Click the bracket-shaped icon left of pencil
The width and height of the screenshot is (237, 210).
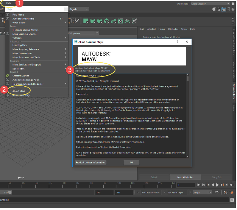tap(70, 21)
